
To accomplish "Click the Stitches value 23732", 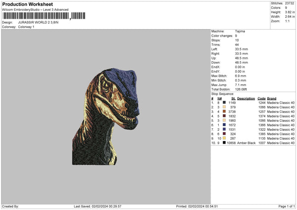I will [290, 3].
